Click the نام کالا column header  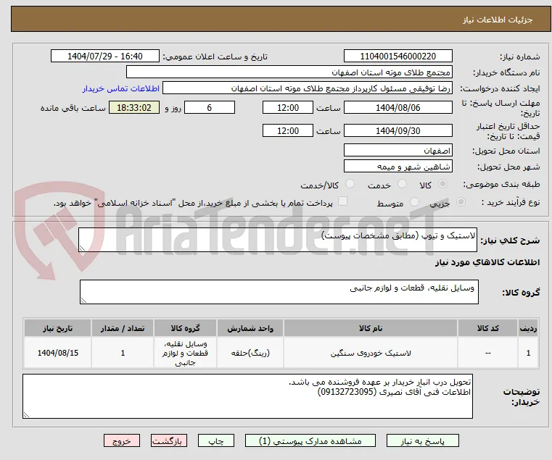(x=371, y=328)
